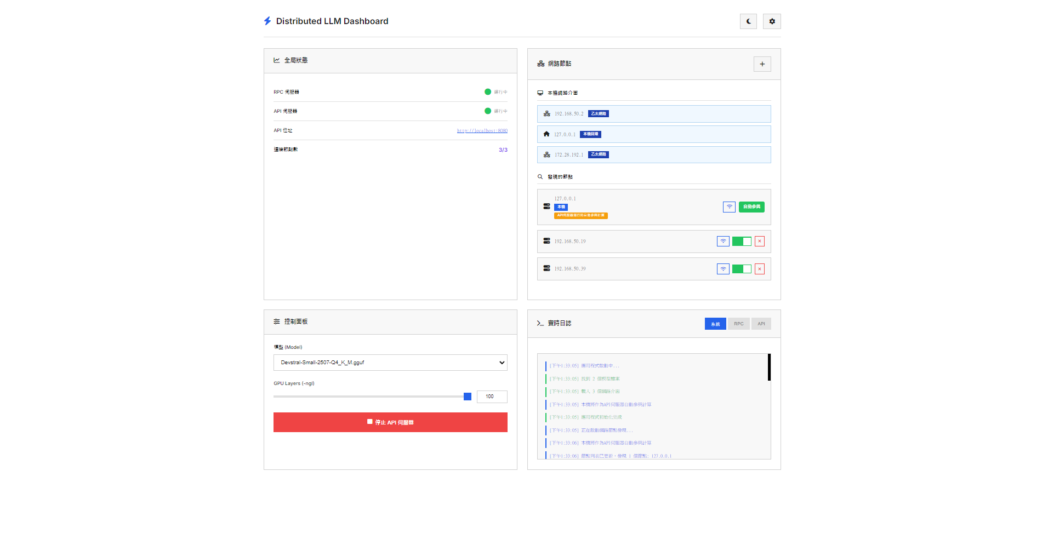Open the Model dropdown showing Devstral-Small-2507

tap(390, 363)
